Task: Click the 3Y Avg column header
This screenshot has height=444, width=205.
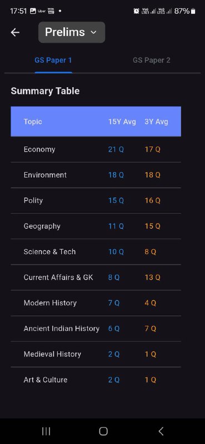Action: [x=156, y=122]
